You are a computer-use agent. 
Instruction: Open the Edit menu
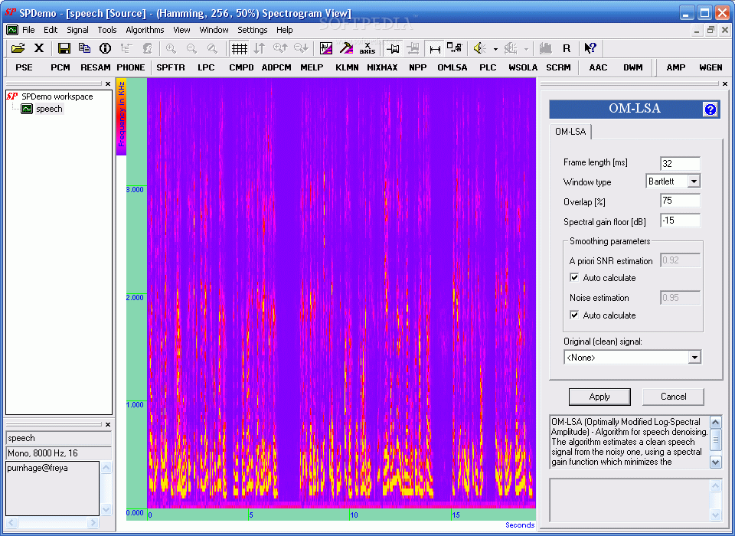click(51, 30)
